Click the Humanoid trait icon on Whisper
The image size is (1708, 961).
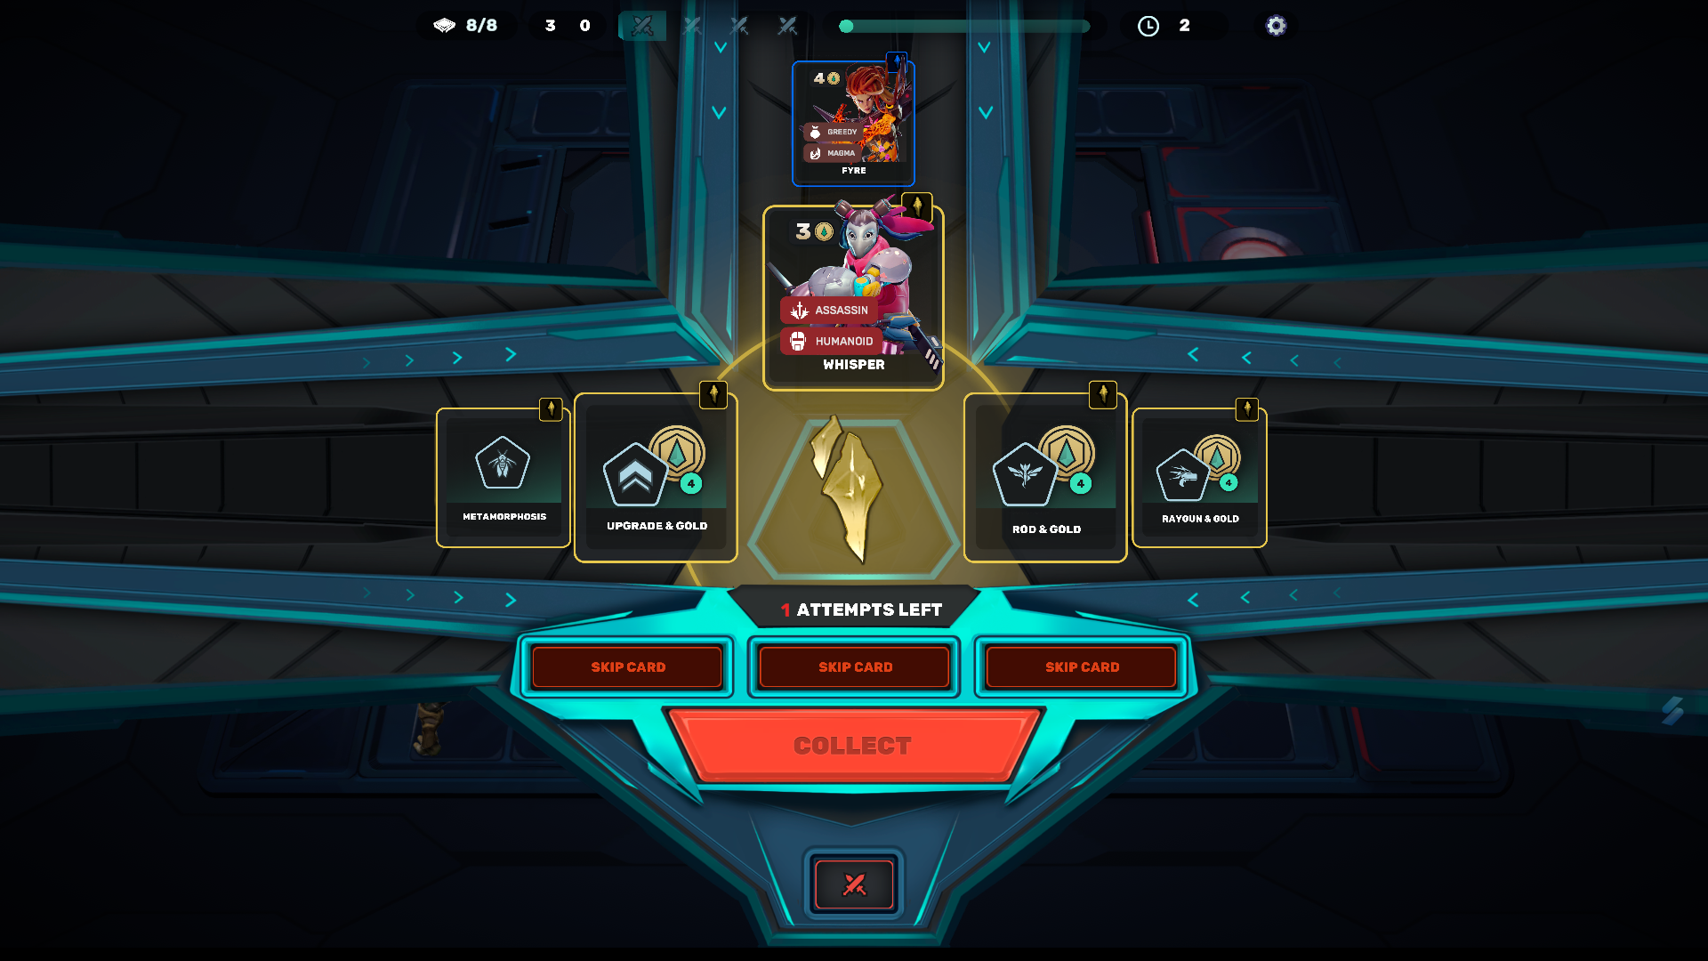point(798,340)
